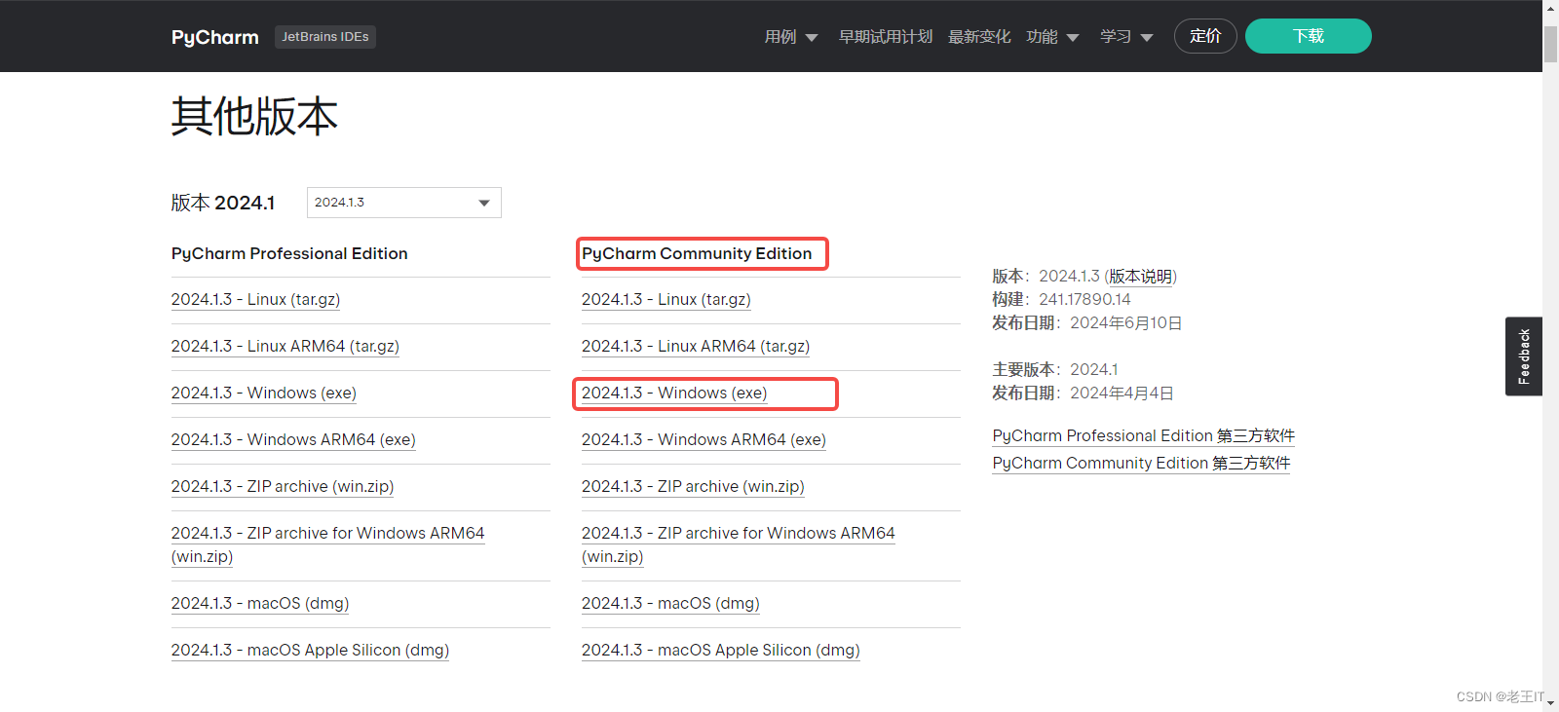Click the green 下载 download button
The image size is (1559, 712).
tap(1309, 36)
